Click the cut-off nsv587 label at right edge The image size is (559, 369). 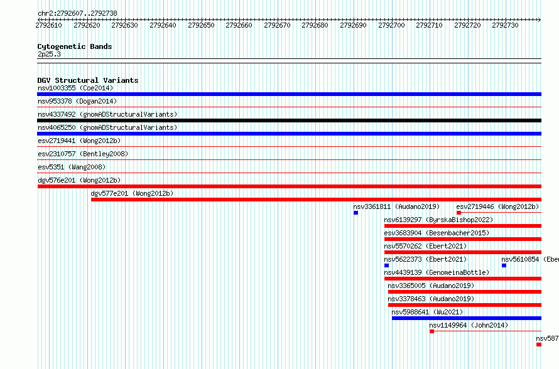(x=547, y=338)
